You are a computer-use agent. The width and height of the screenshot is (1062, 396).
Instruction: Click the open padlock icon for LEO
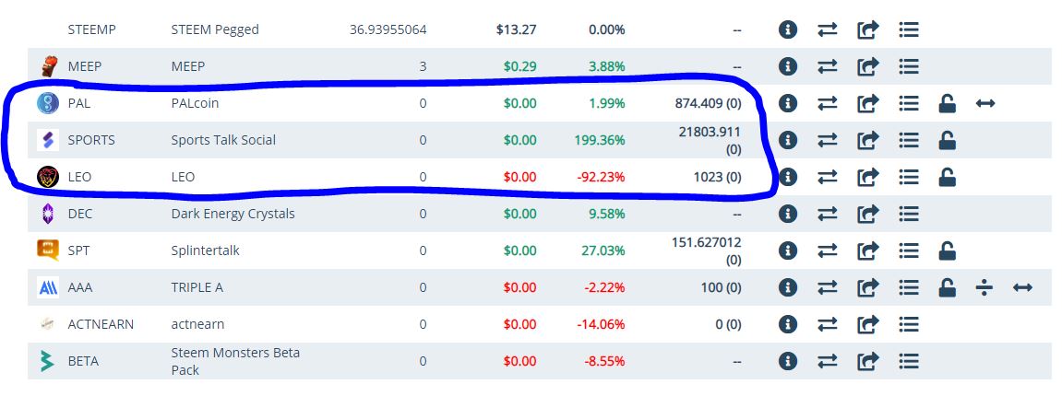click(x=947, y=177)
